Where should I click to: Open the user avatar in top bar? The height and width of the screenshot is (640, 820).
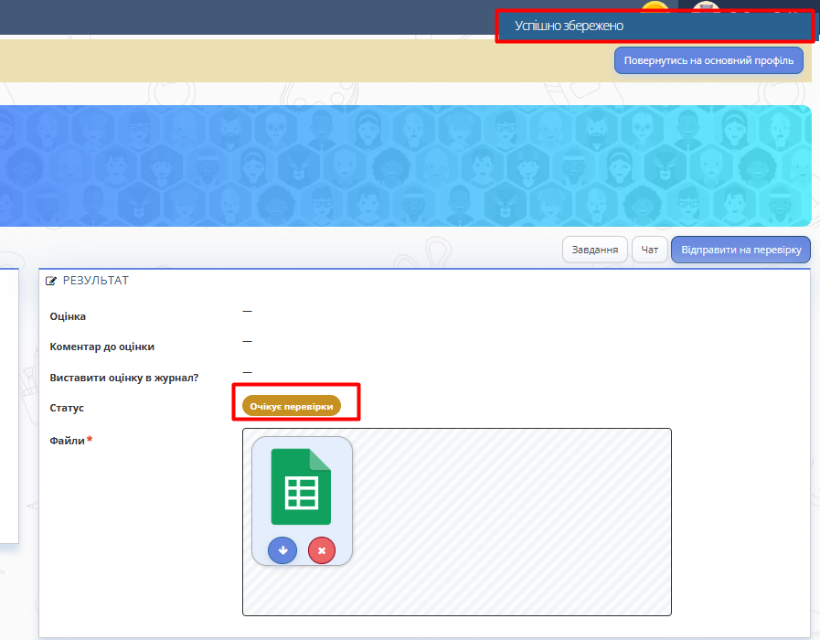point(706,8)
